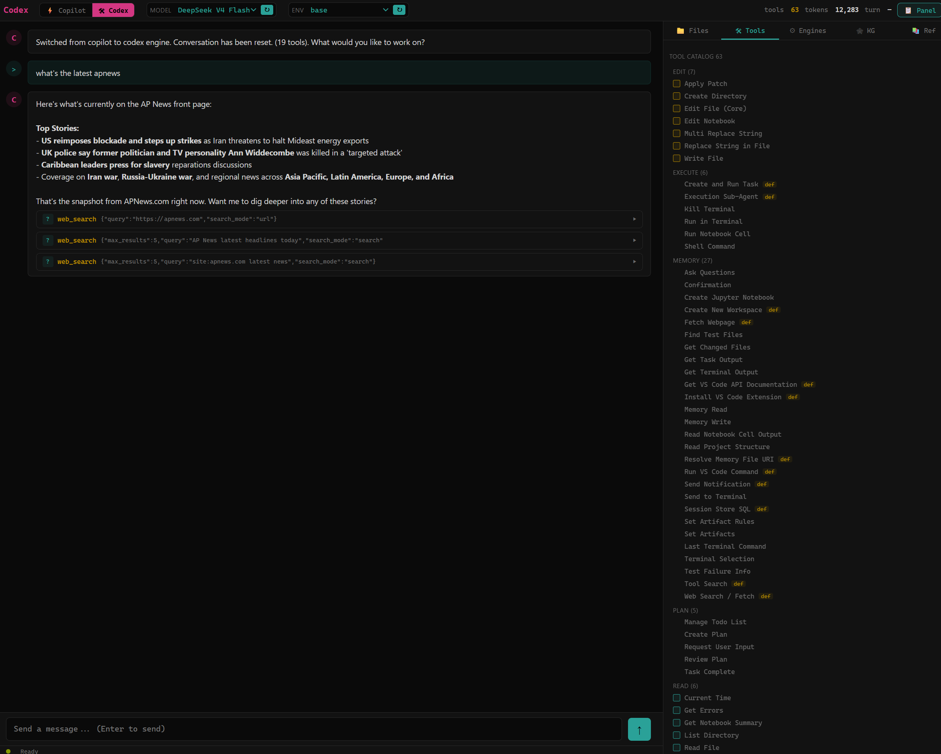This screenshot has width=941, height=754.
Task: Click the AP News headlines web_search icon
Action: coord(47,241)
